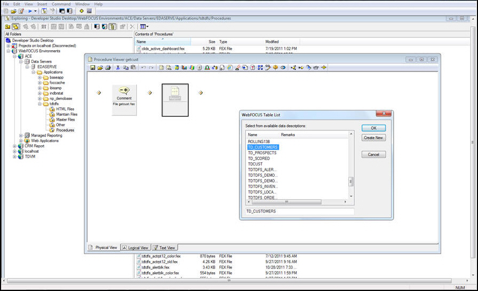Select ROLLING13B in the table list
This screenshot has width=478, height=291.
pos(259,141)
